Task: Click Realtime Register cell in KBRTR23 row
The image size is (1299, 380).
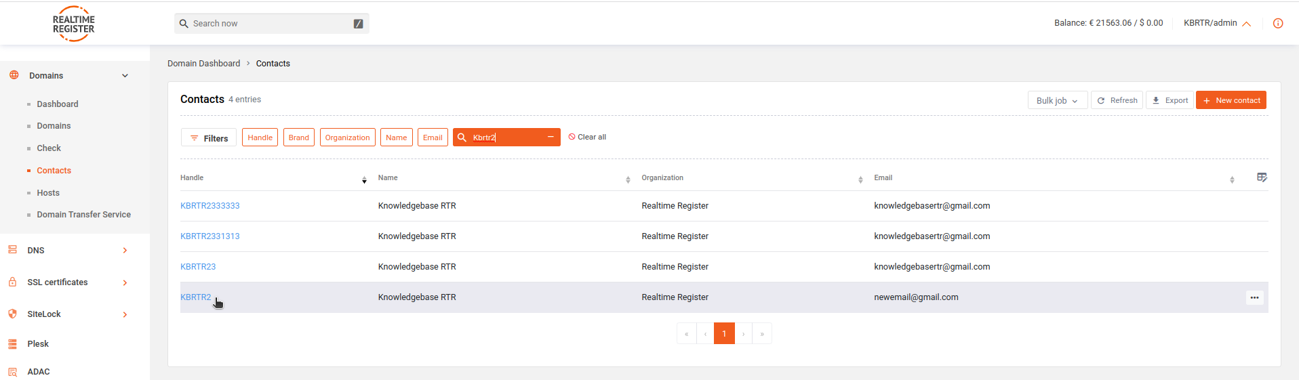Action: click(x=675, y=267)
